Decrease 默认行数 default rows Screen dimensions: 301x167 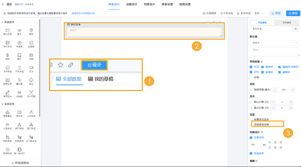coord(273,102)
